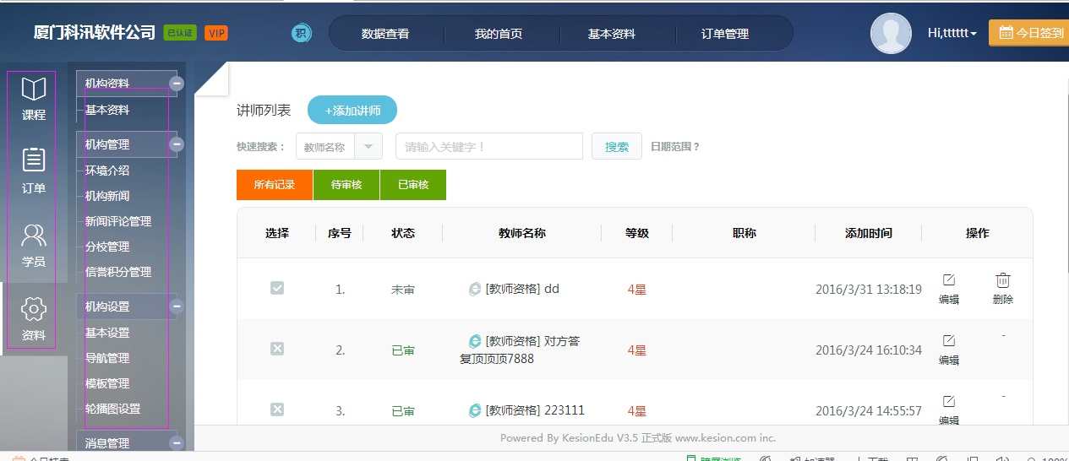Click edit icon for teacher 223111
This screenshot has width=1069, height=461.
(949, 401)
